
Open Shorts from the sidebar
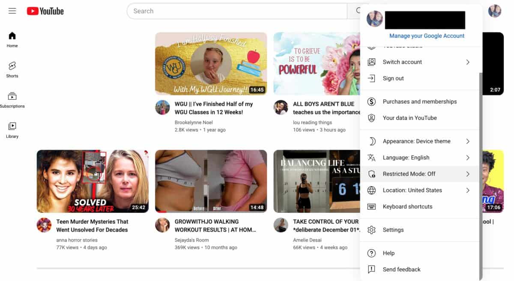click(x=12, y=70)
